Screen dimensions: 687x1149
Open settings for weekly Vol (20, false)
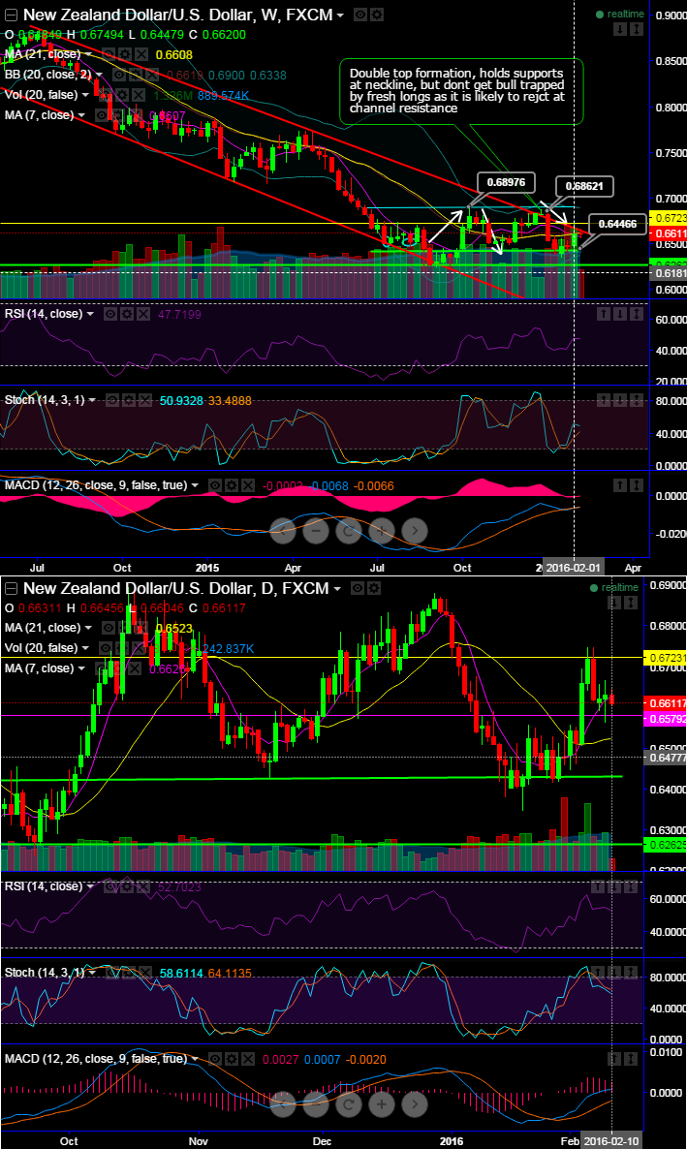tap(124, 95)
